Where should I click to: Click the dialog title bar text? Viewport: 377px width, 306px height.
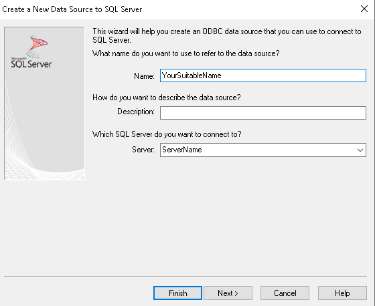coord(72,9)
